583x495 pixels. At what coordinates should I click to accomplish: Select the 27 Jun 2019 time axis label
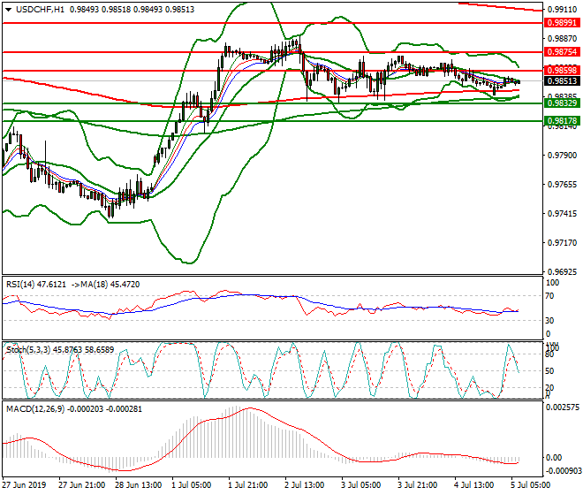pyautogui.click(x=24, y=485)
